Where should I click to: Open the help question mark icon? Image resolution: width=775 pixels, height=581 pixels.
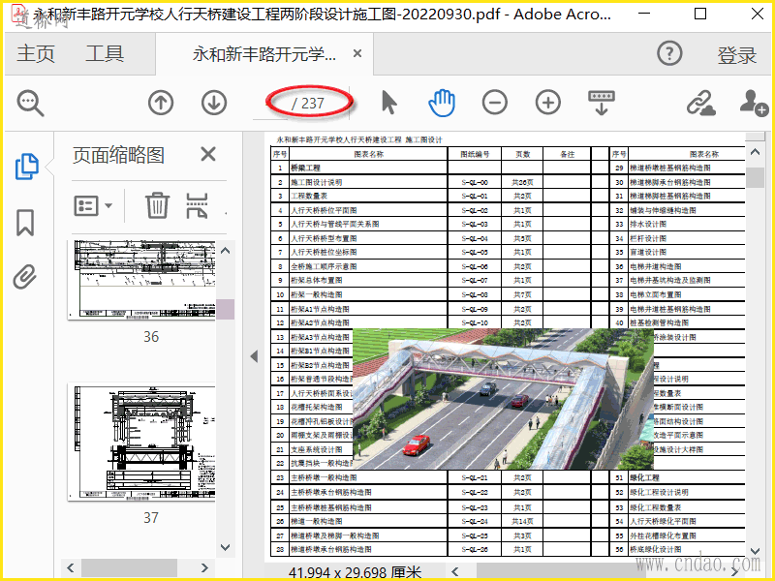click(669, 53)
